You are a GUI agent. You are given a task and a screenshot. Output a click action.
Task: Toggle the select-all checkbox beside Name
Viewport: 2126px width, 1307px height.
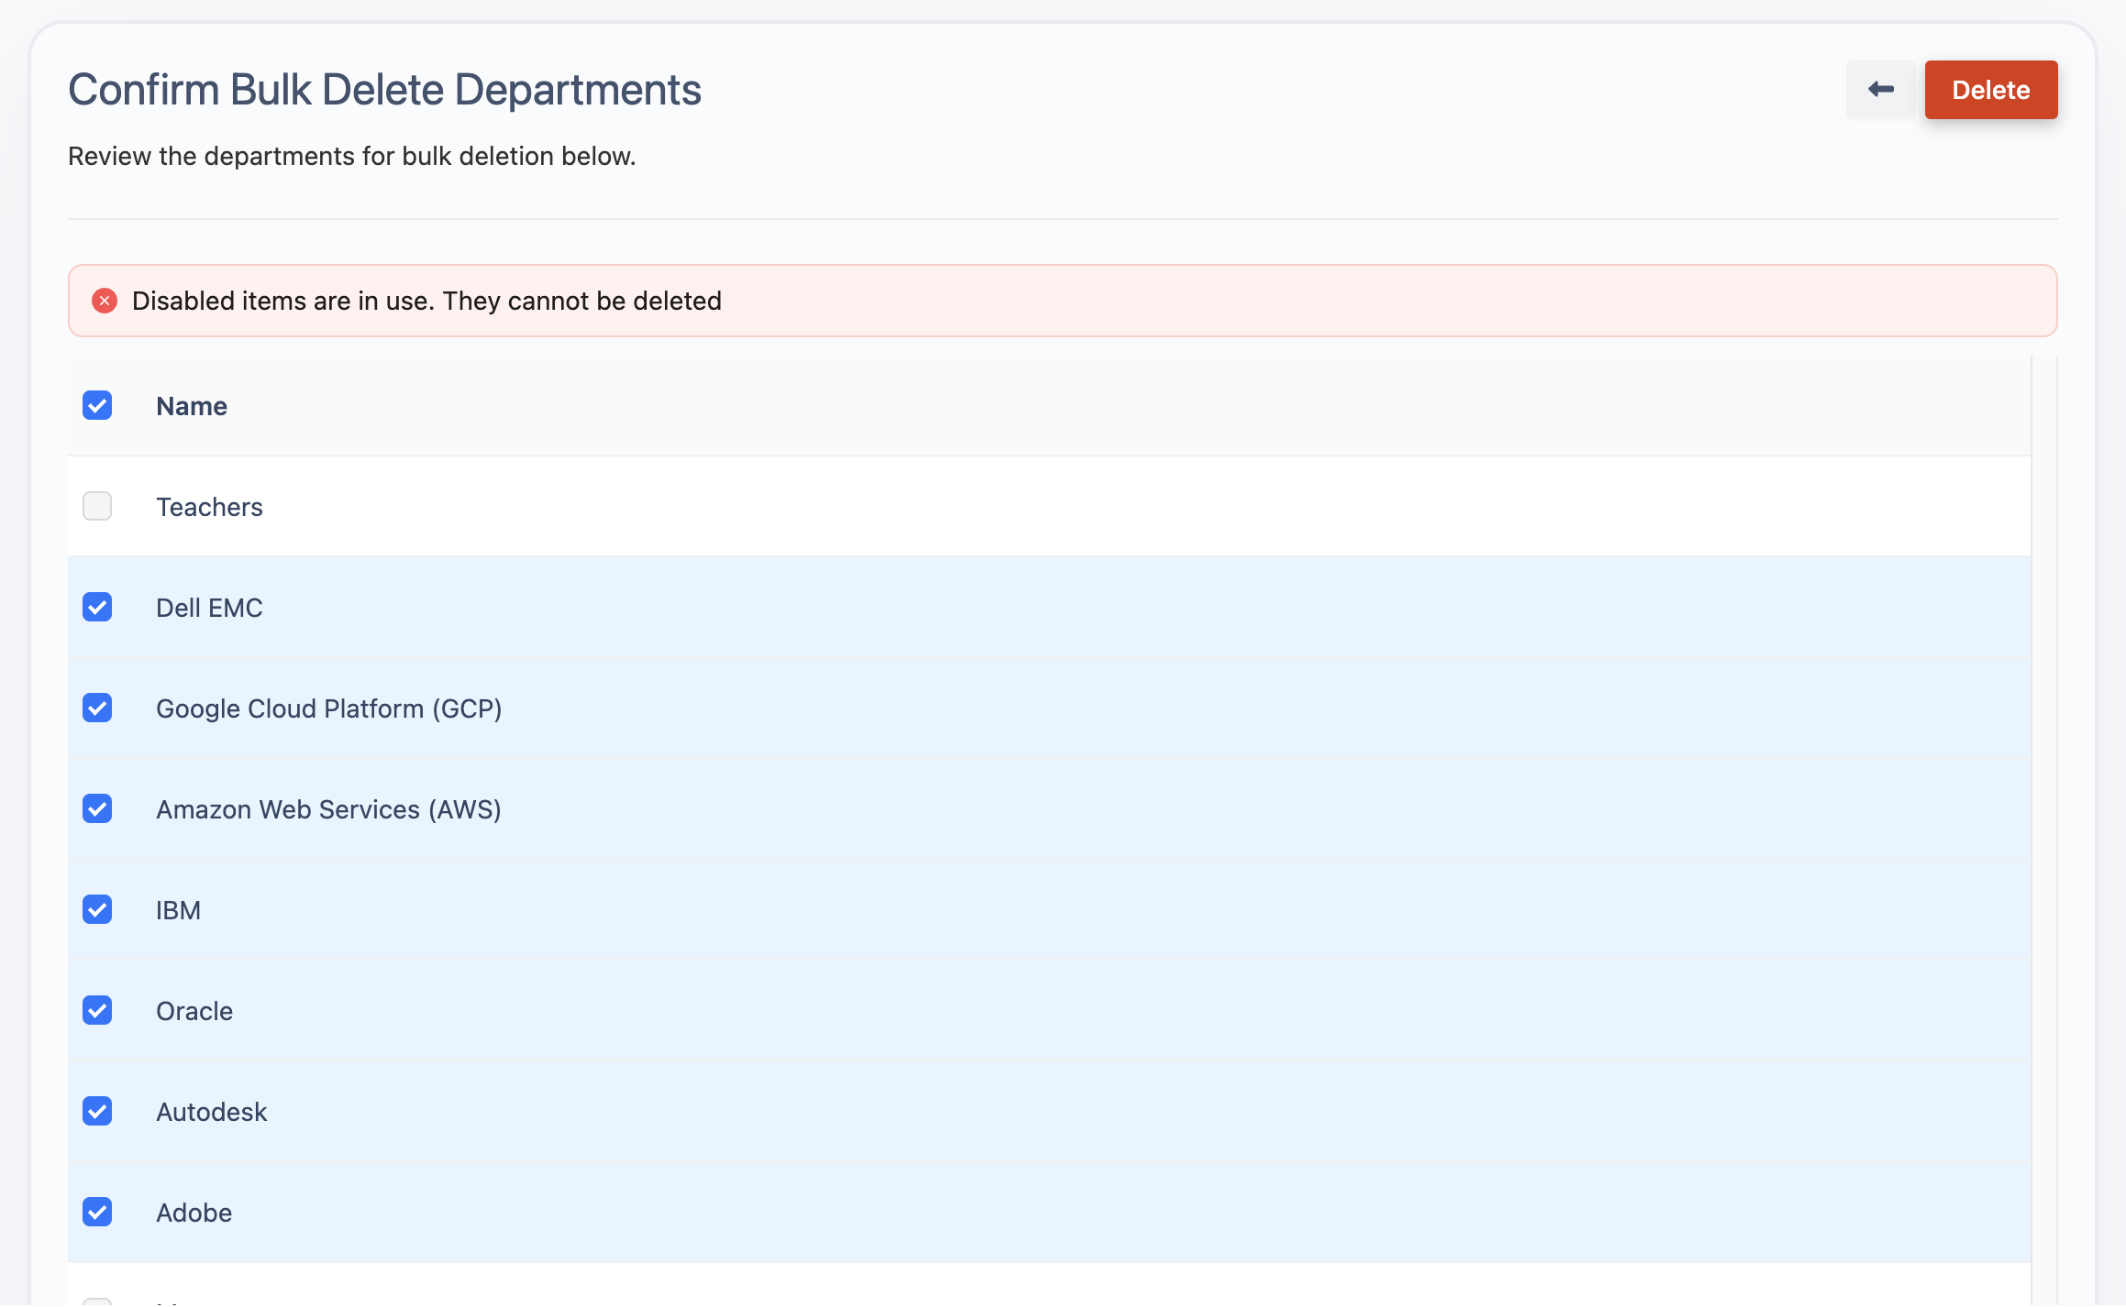[97, 405]
